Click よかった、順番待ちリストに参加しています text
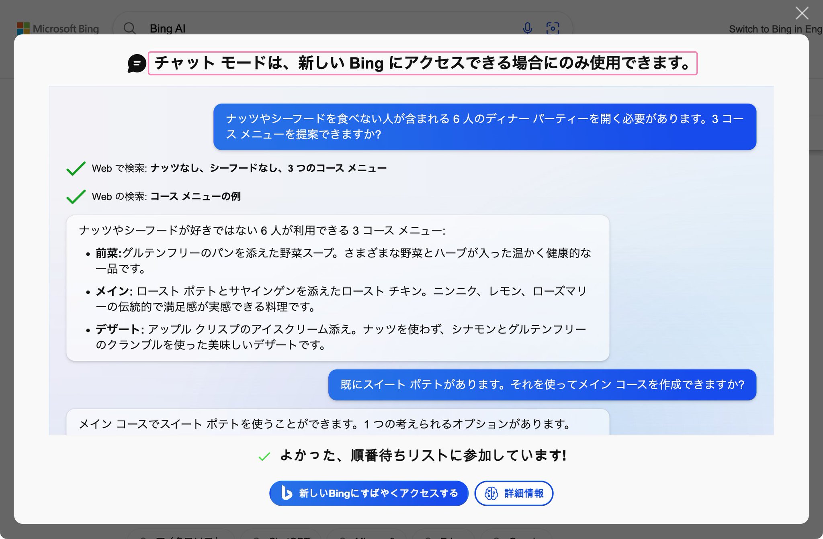 click(423, 455)
